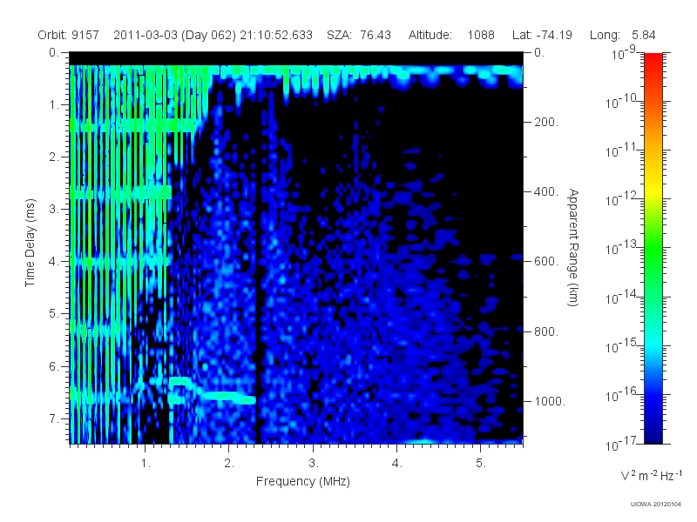Click the 1. tick label on frequency axis
Image resolution: width=697 pixels, height=522 pixels.
pyautogui.click(x=145, y=464)
